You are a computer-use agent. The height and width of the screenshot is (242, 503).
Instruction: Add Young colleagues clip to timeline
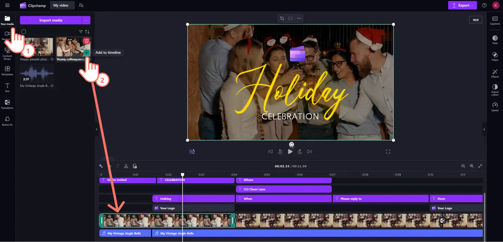(x=86, y=53)
